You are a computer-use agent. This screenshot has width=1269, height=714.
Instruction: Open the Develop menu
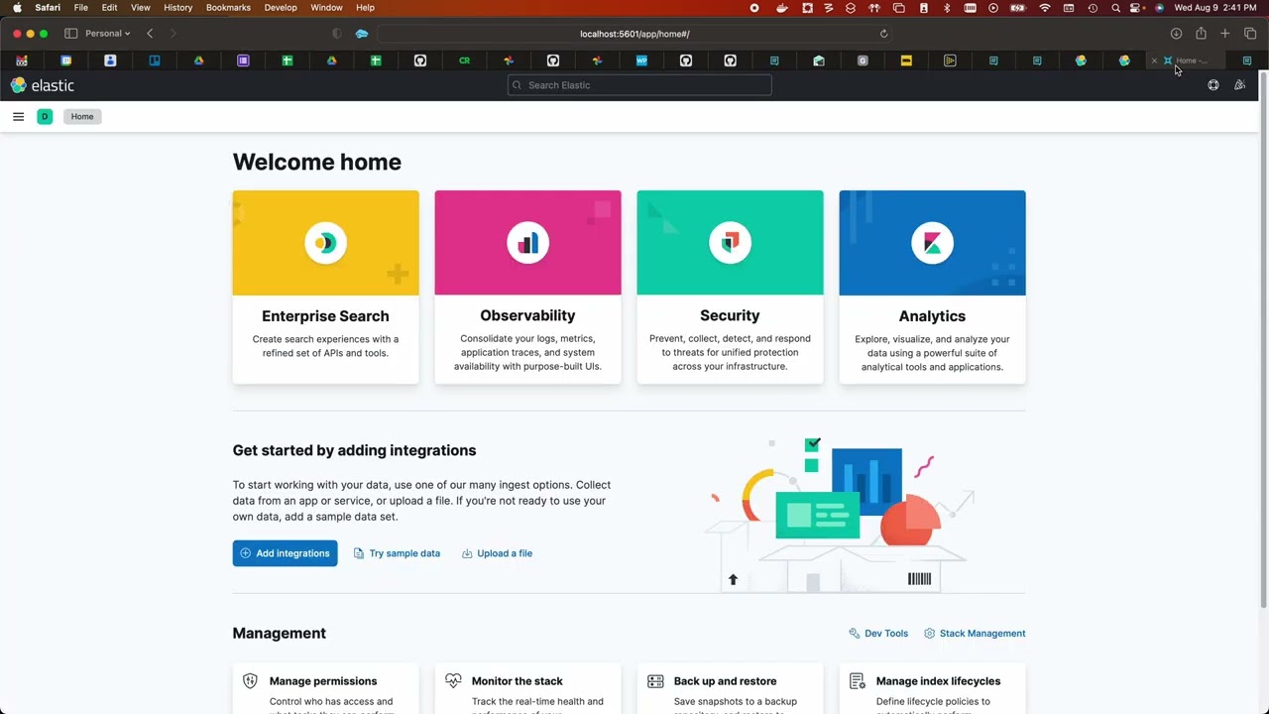pos(281,8)
